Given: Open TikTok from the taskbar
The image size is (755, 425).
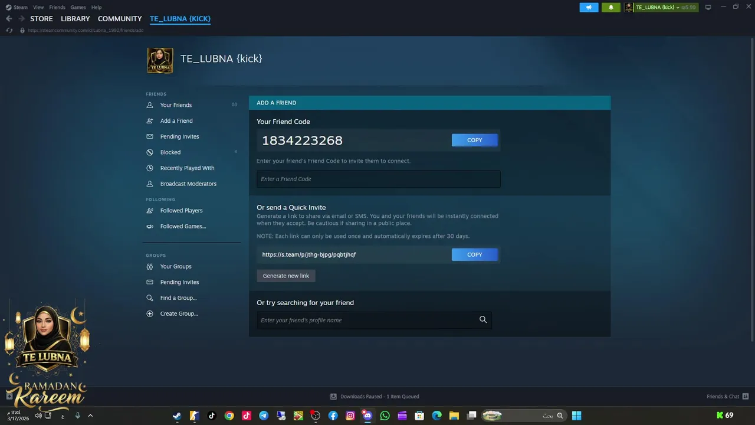Looking at the screenshot, I should coord(212,416).
